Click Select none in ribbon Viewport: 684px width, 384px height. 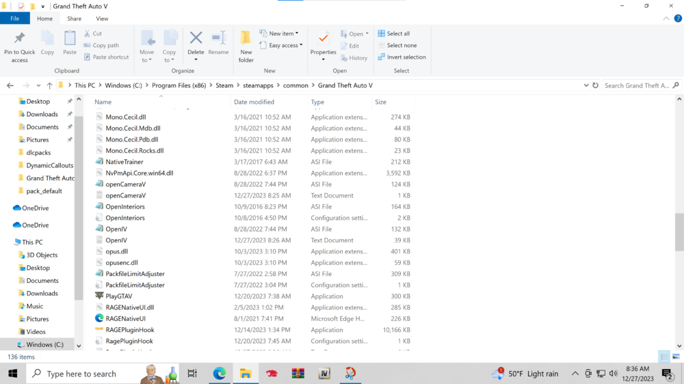[x=397, y=45]
